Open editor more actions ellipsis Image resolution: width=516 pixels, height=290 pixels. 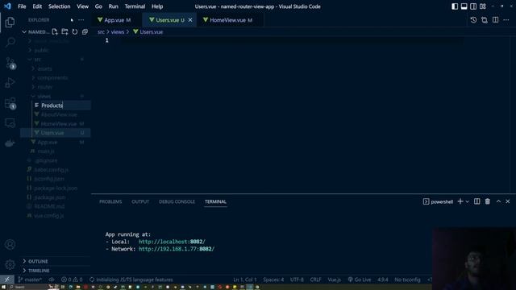pos(506,20)
